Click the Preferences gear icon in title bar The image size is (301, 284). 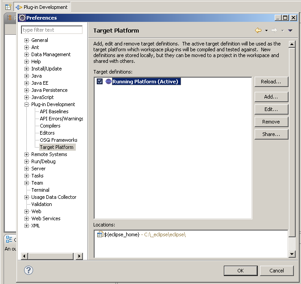(x=22, y=18)
